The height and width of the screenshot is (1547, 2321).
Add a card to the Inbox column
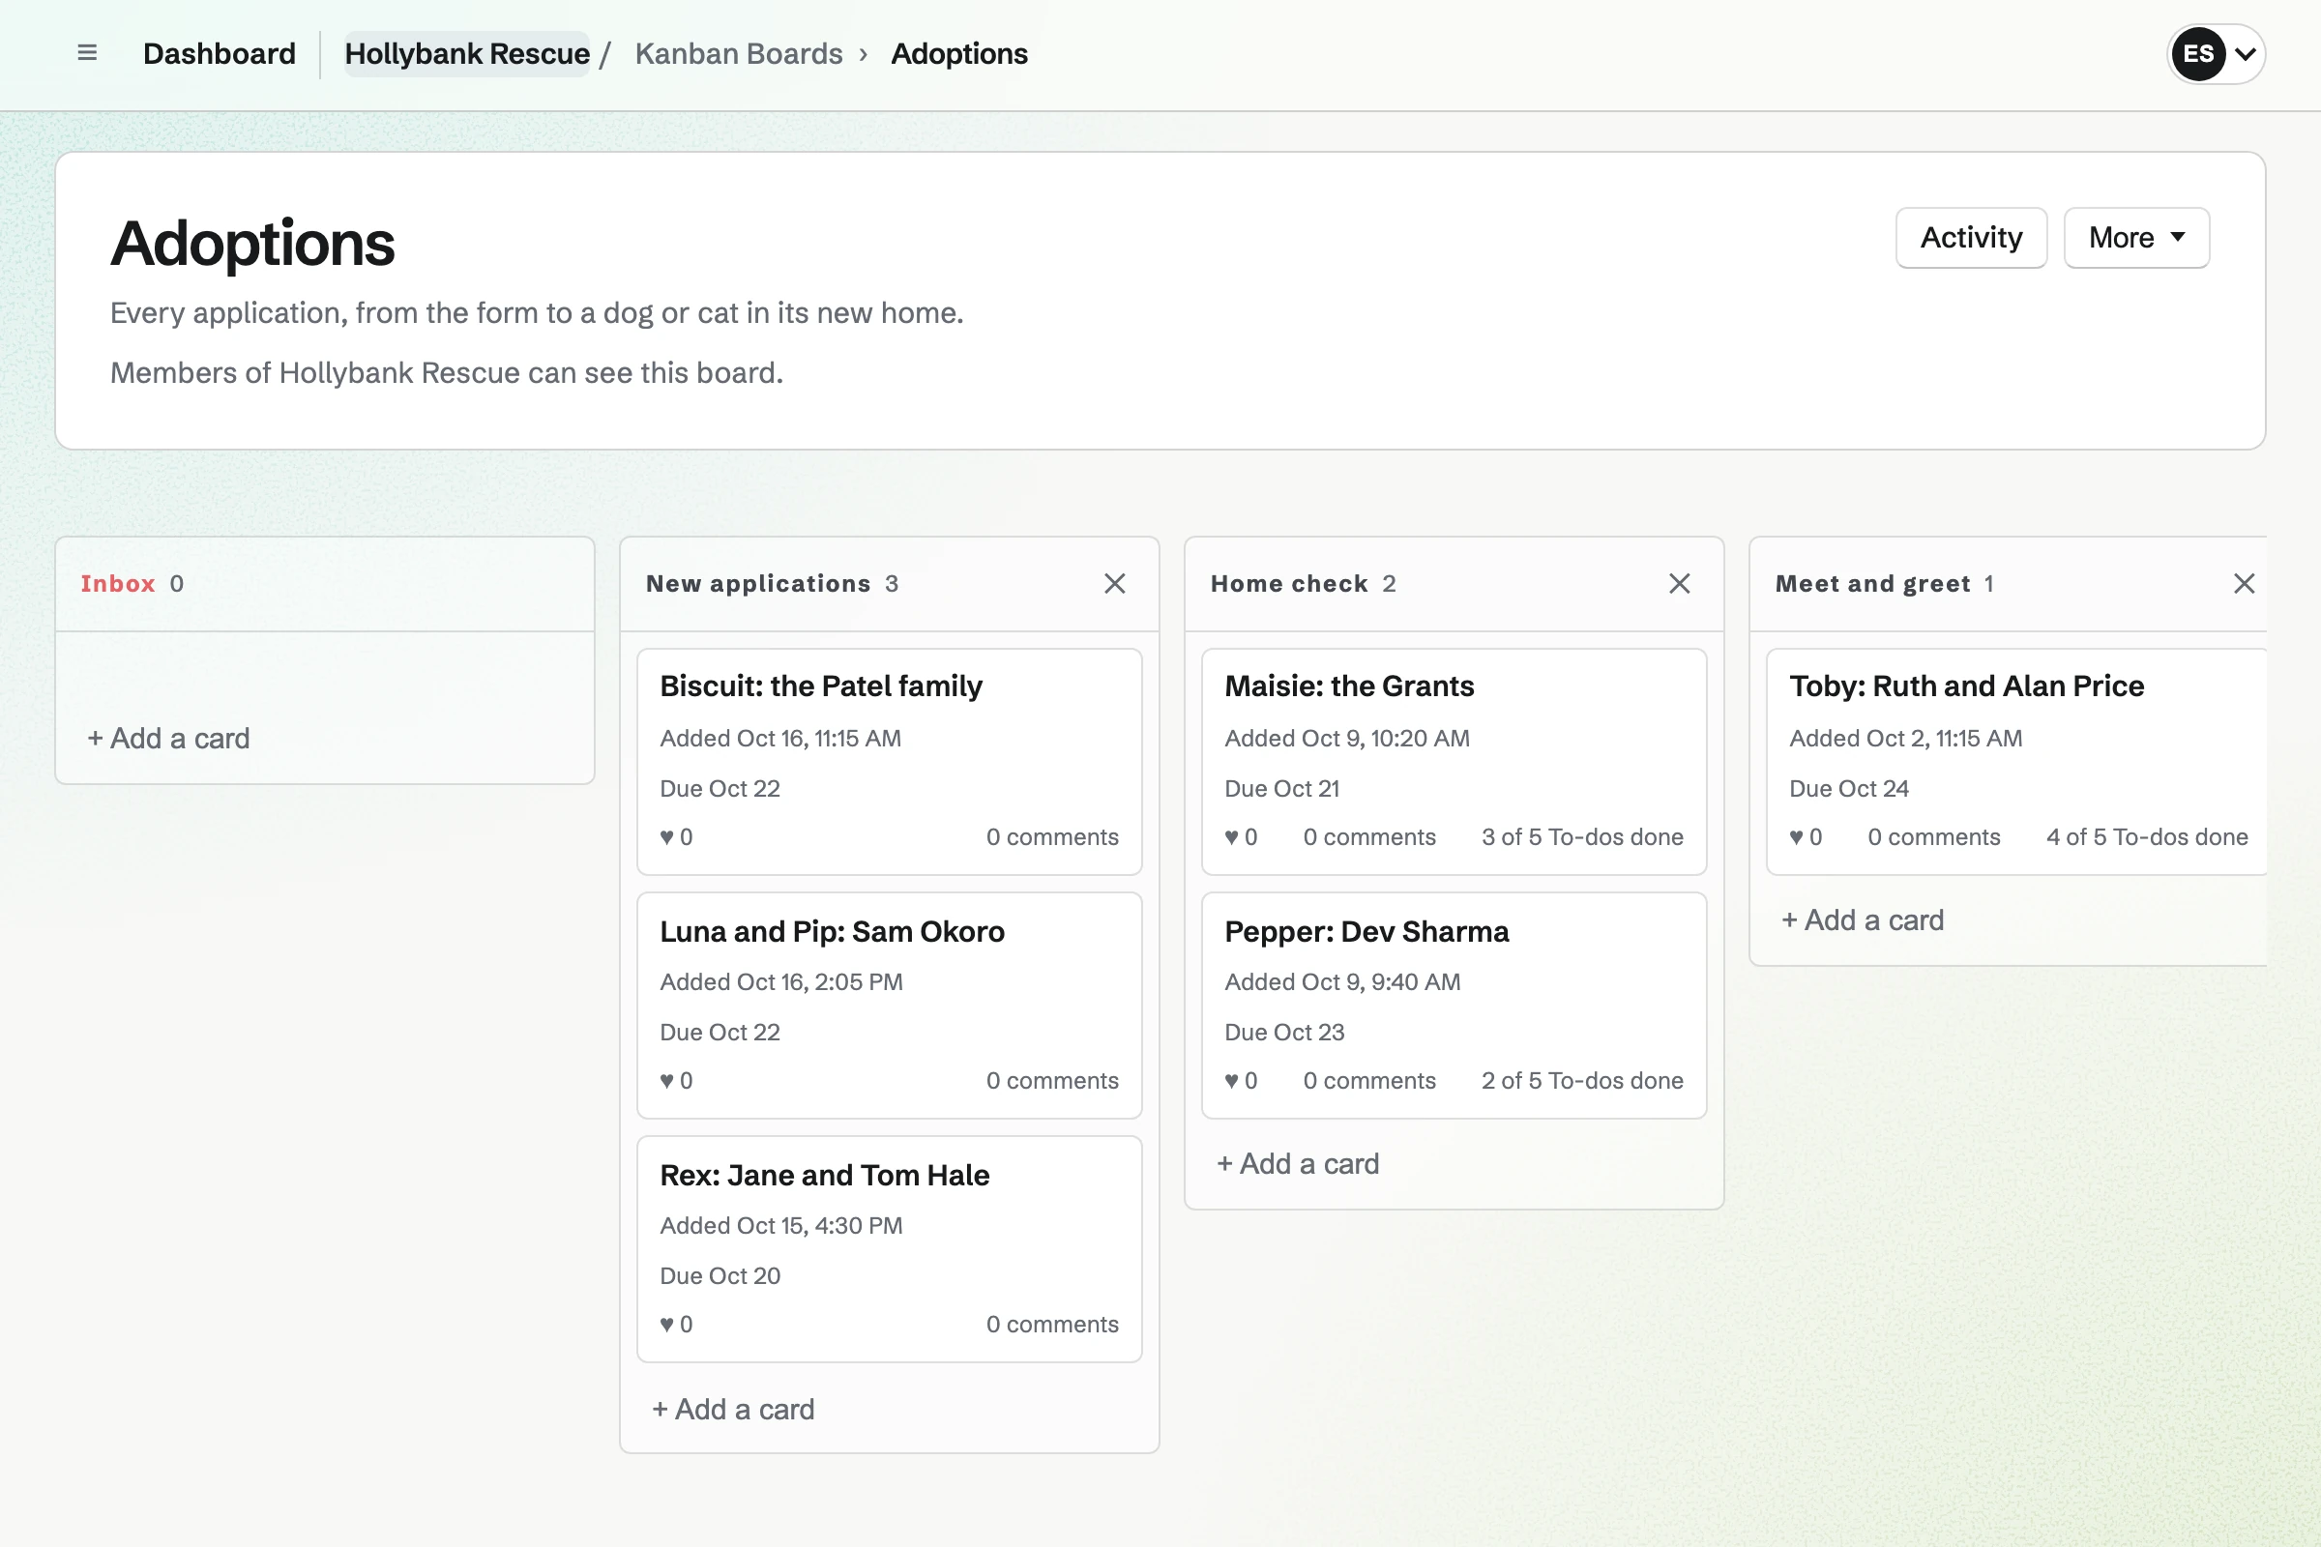point(167,738)
